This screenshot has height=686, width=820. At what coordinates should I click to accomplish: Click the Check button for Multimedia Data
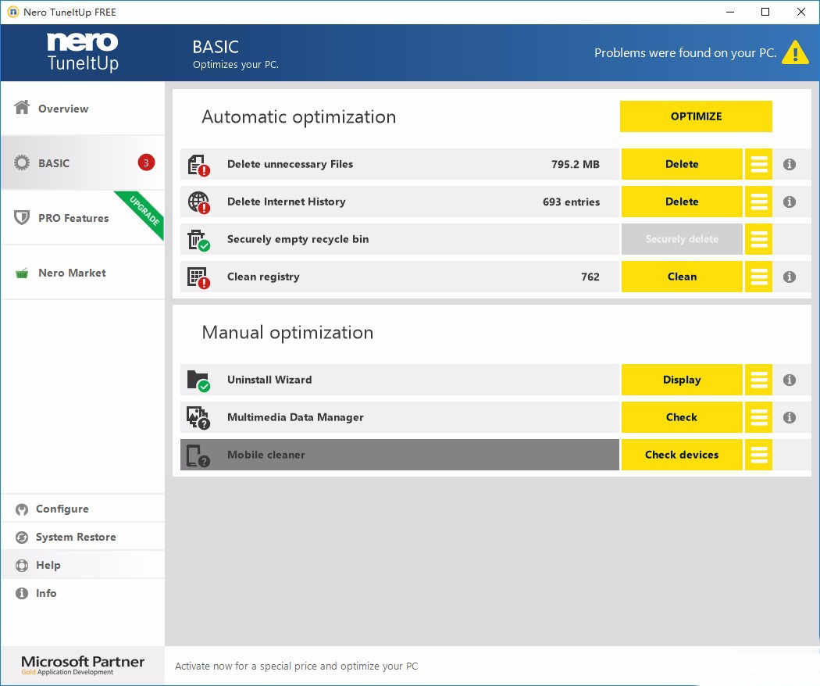coord(682,417)
